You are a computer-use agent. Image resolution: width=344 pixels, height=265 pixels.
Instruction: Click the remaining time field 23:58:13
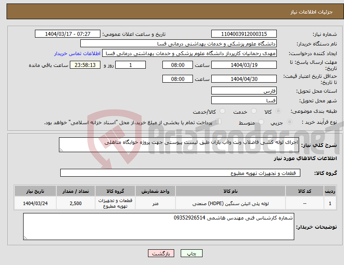(85, 65)
